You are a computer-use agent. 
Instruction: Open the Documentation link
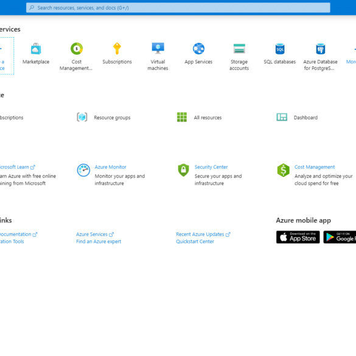[x=15, y=234]
